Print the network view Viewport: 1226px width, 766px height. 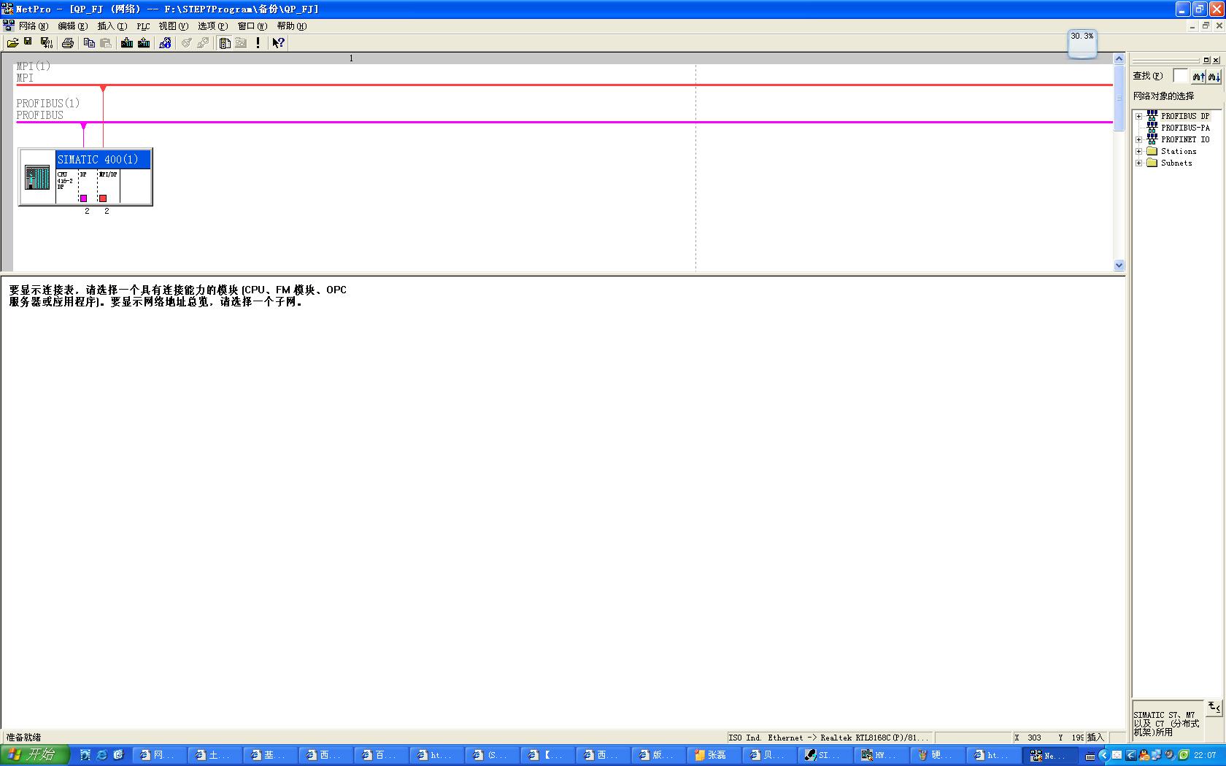click(x=68, y=43)
